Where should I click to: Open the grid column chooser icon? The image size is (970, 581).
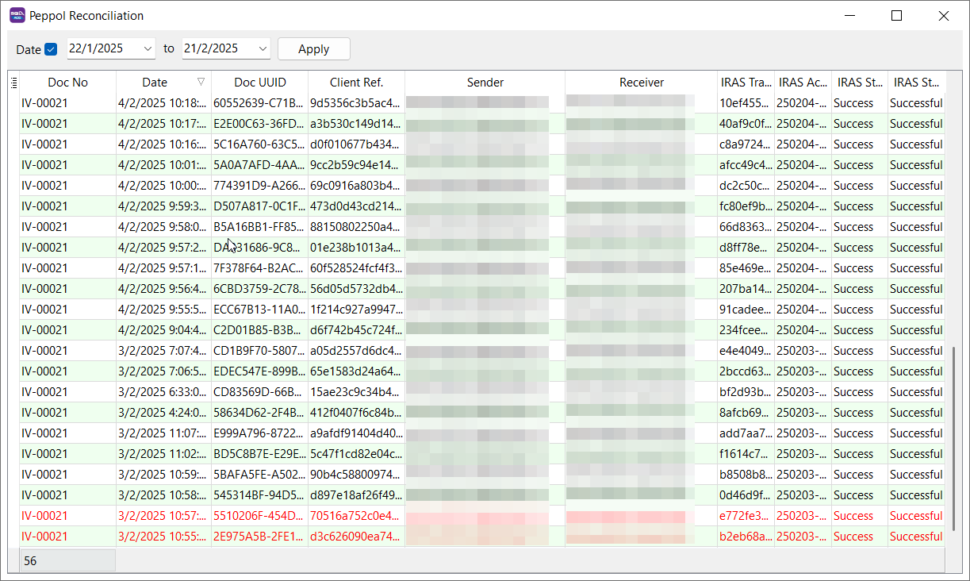(13, 83)
